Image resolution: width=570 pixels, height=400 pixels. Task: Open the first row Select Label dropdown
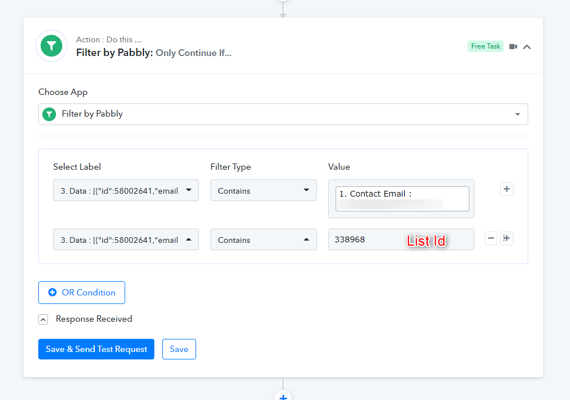click(126, 190)
